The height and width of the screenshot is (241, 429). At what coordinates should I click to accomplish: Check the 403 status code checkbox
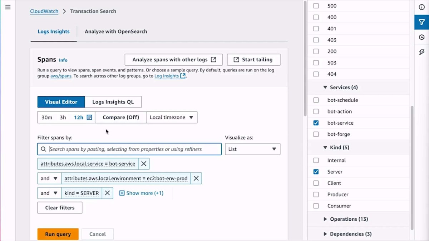coord(316,40)
